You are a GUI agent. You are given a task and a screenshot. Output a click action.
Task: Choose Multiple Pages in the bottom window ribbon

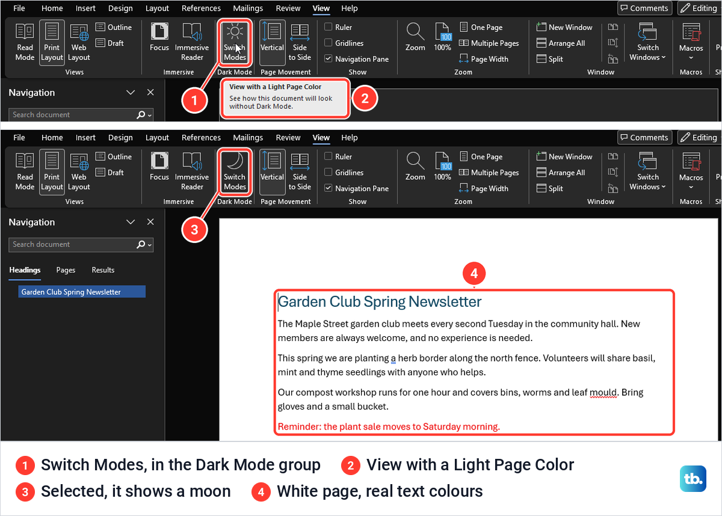tap(489, 173)
